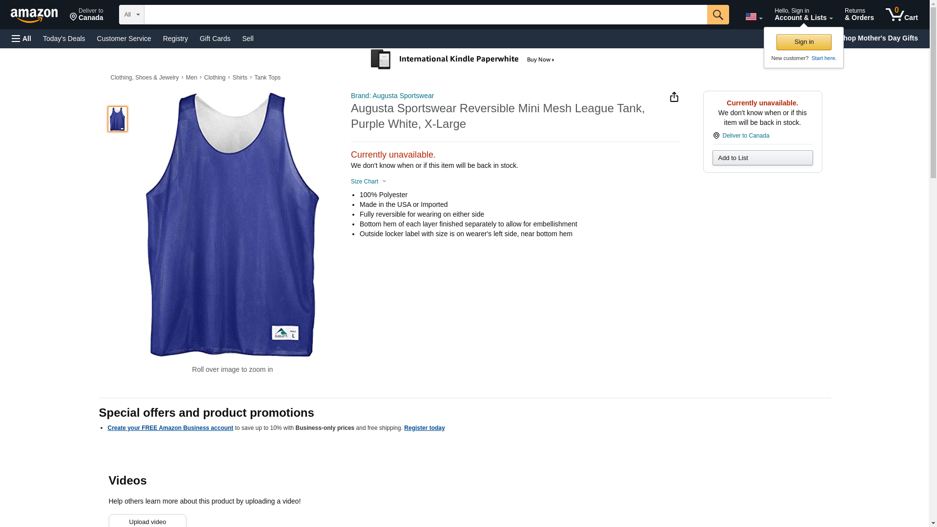Click the Amazon logo

pyautogui.click(x=34, y=15)
